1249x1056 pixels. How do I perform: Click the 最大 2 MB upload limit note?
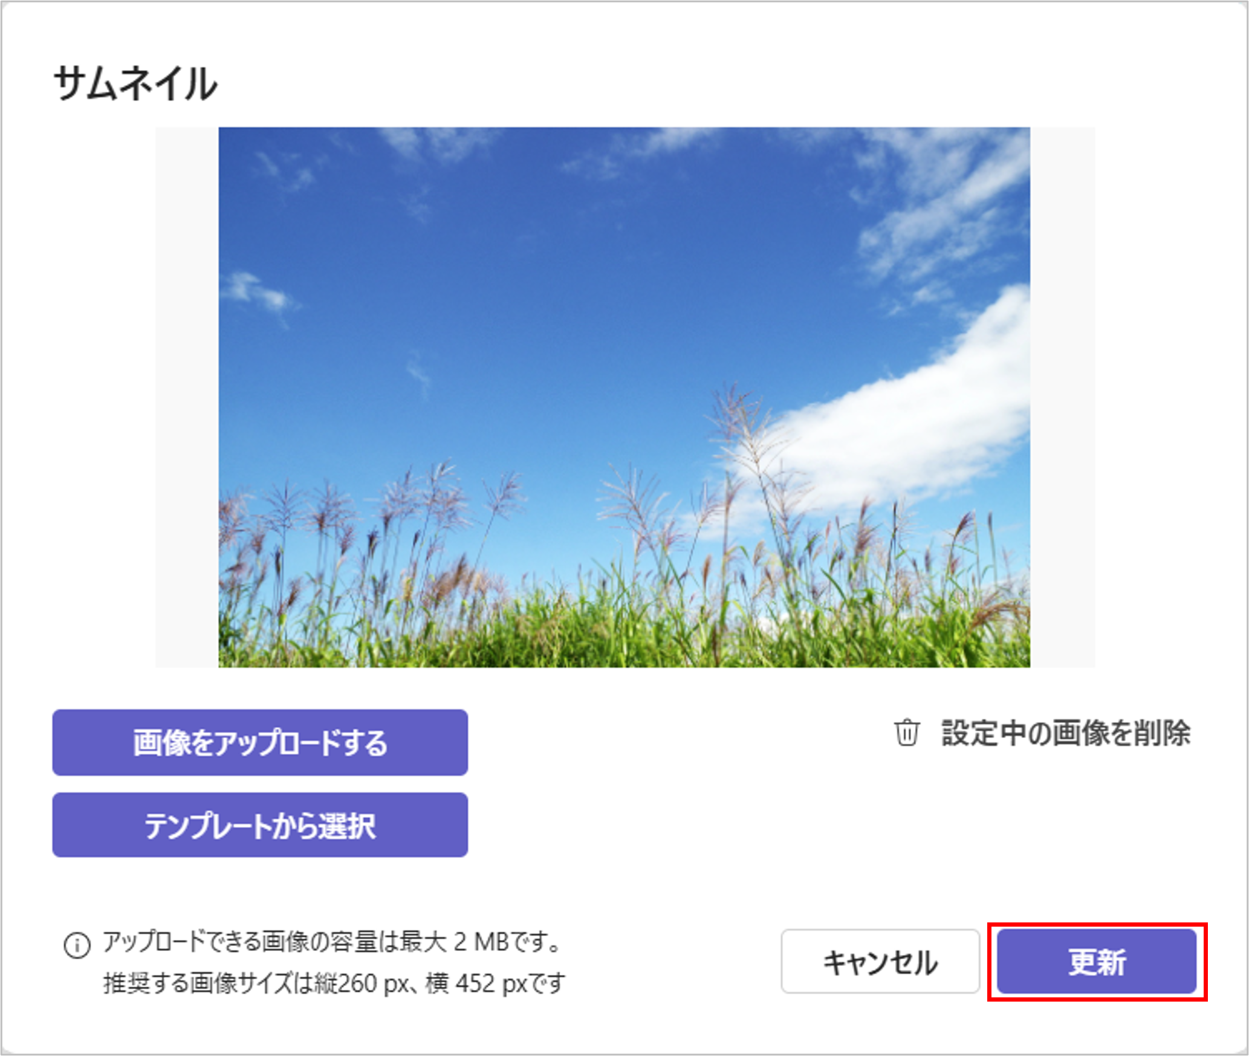click(333, 942)
